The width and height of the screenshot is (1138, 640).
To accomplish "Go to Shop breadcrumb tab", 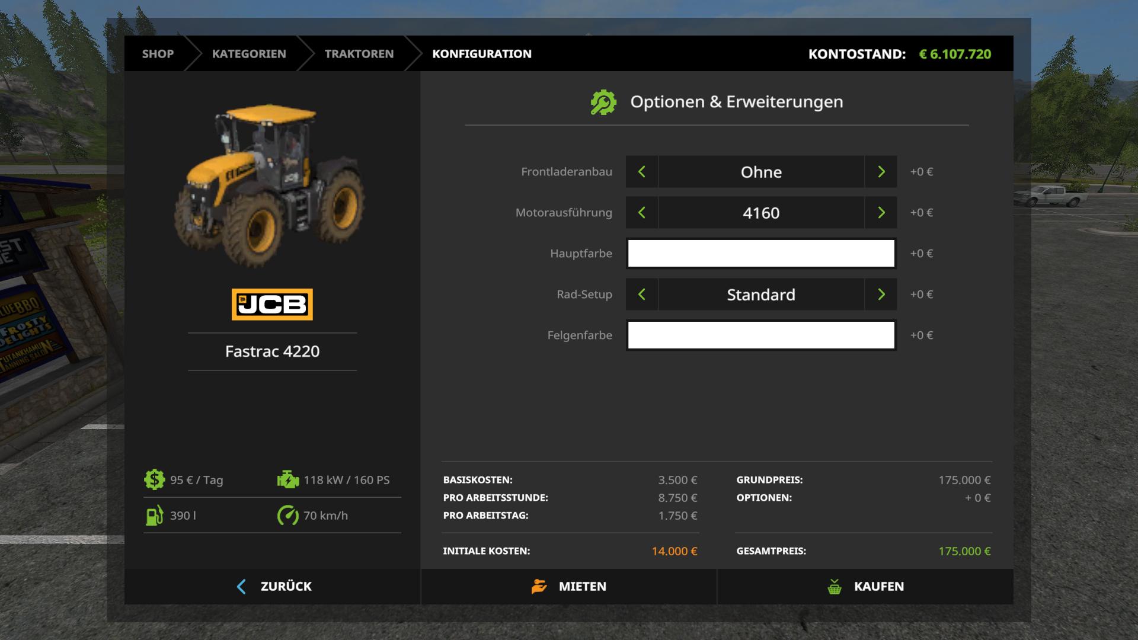I will (158, 54).
